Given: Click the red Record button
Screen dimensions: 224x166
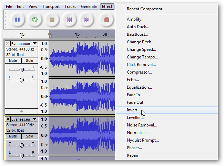Looking at the screenshot, I should (x=106, y=20).
